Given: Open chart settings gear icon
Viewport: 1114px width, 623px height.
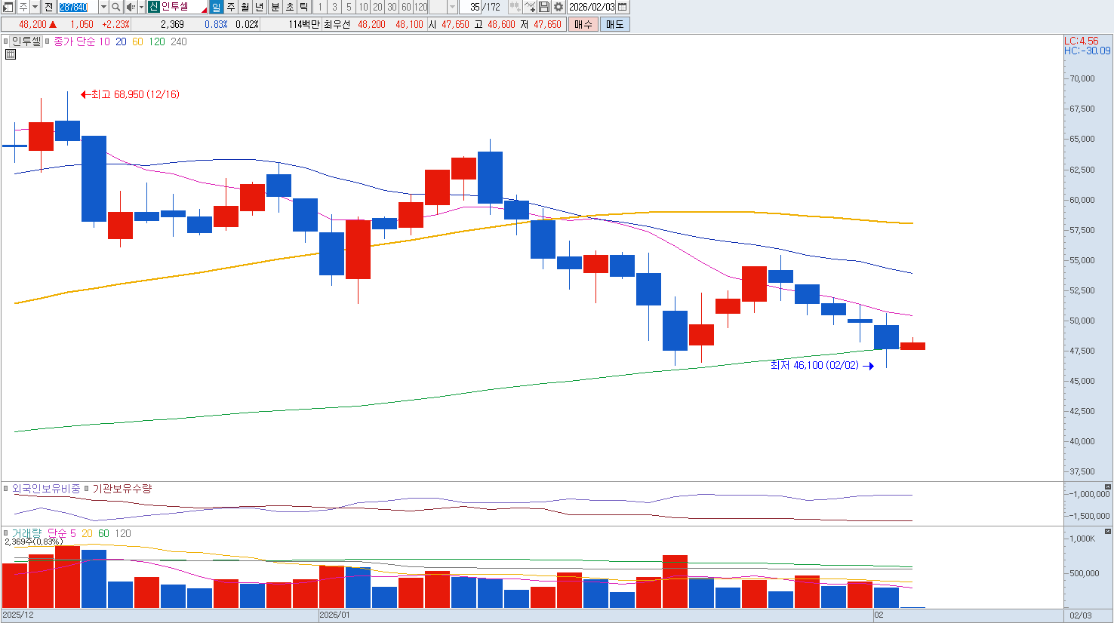Looking at the screenshot, I should (559, 7).
